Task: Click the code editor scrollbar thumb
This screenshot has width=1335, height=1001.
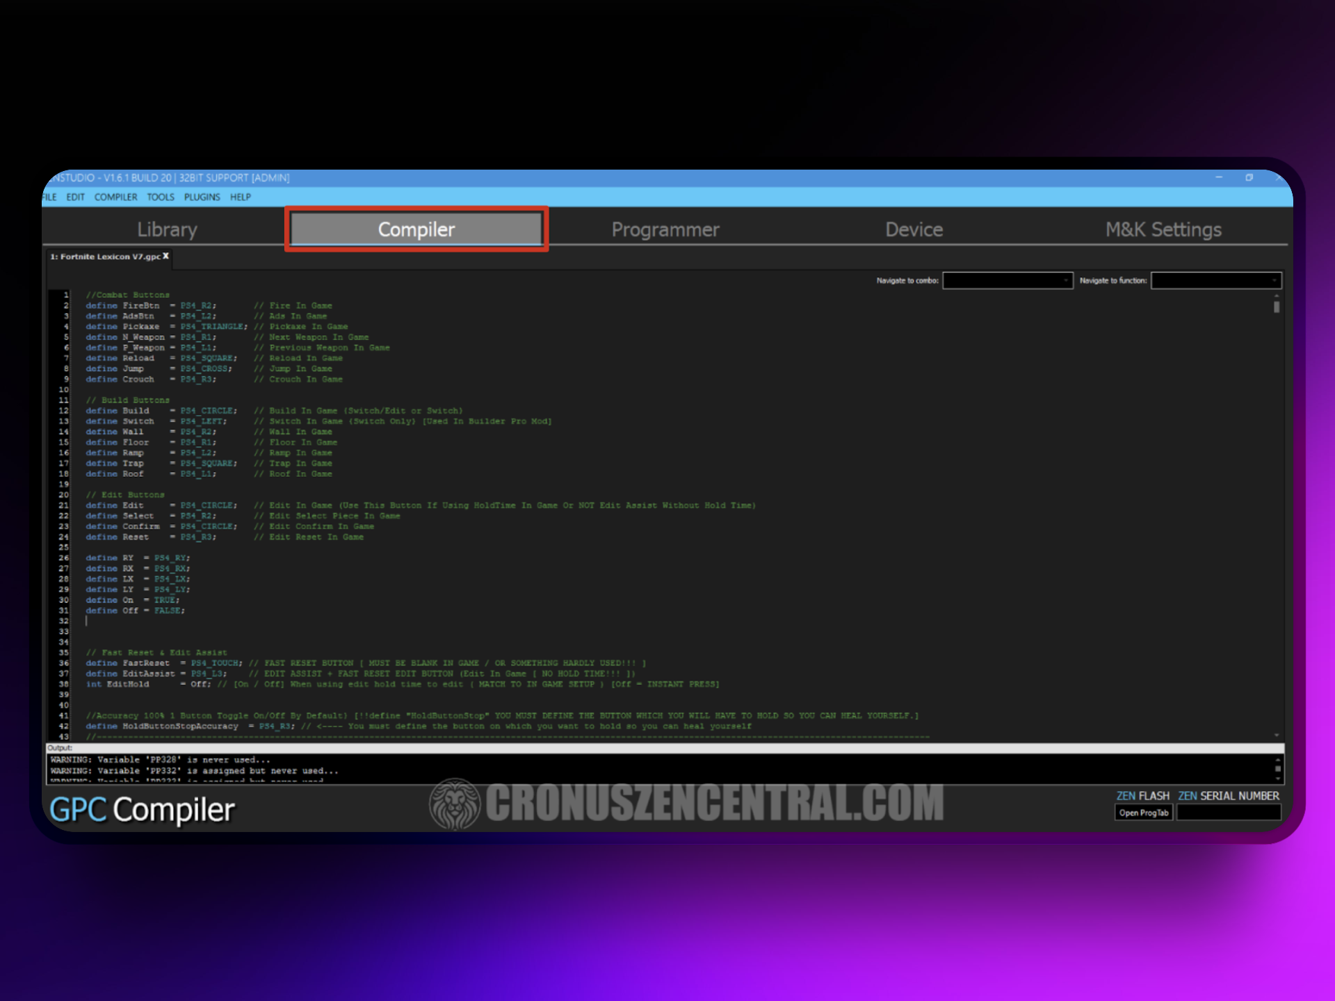Action: [1277, 307]
